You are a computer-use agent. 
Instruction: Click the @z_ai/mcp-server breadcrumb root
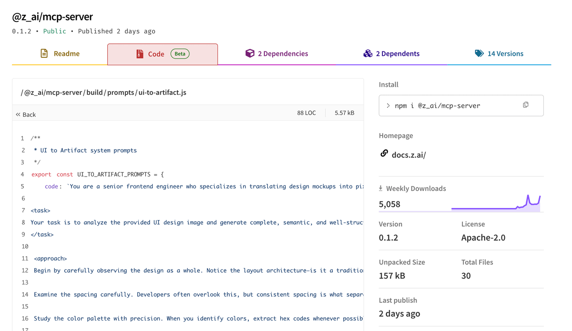pos(53,92)
